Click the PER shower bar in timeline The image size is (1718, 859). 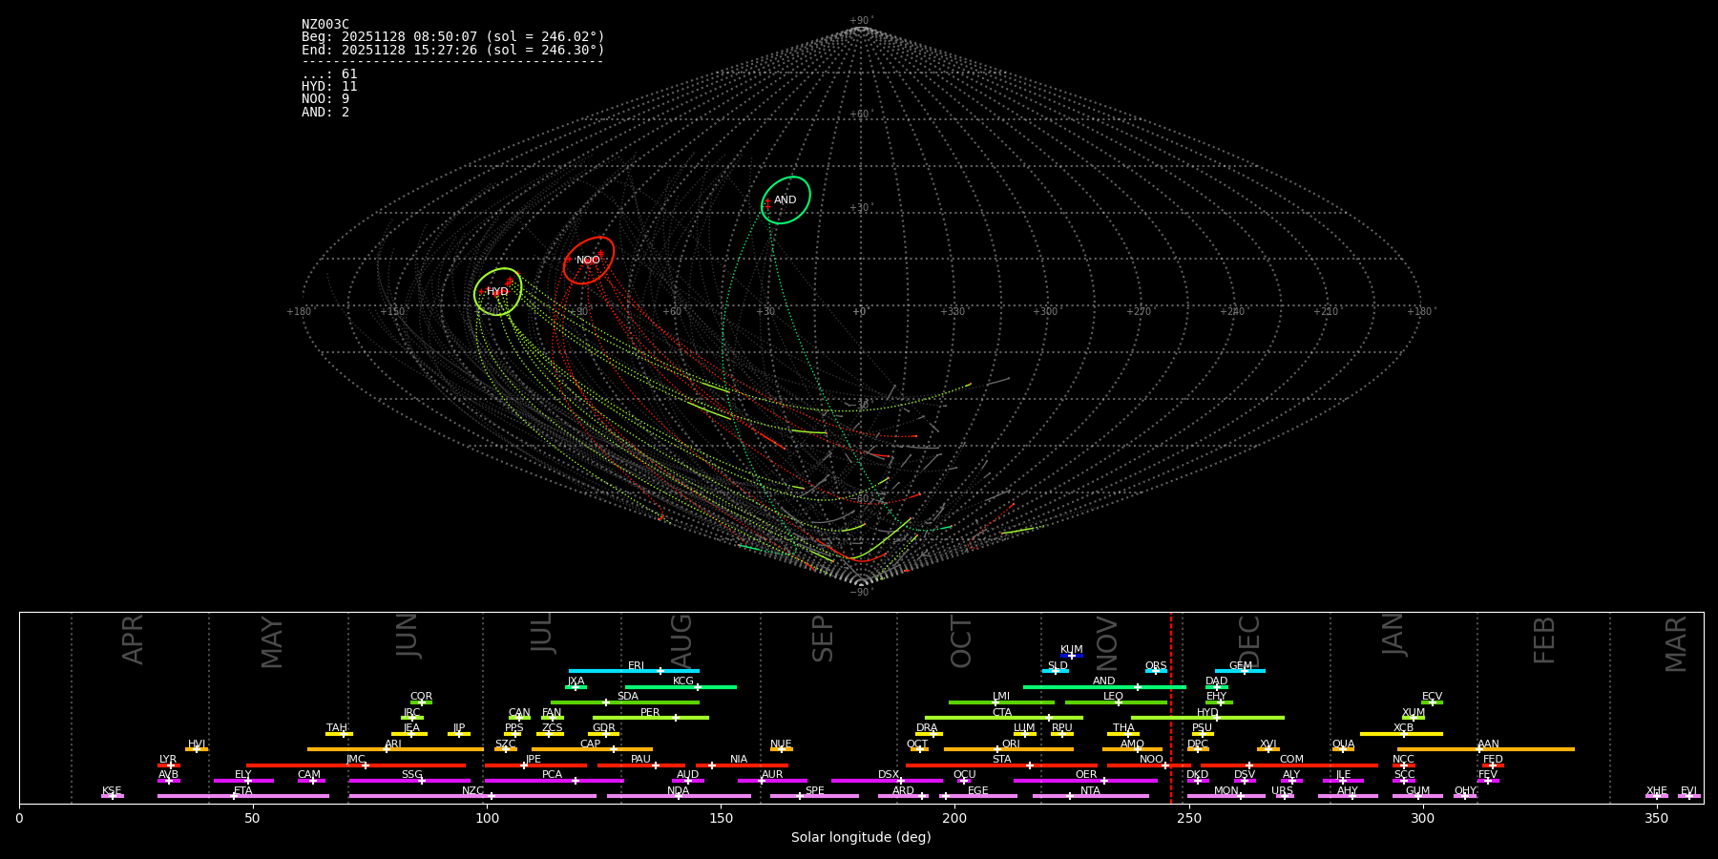(x=651, y=718)
